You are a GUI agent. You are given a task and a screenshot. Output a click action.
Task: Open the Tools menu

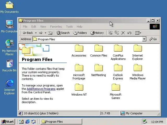pyautogui.click(x=69, y=27)
